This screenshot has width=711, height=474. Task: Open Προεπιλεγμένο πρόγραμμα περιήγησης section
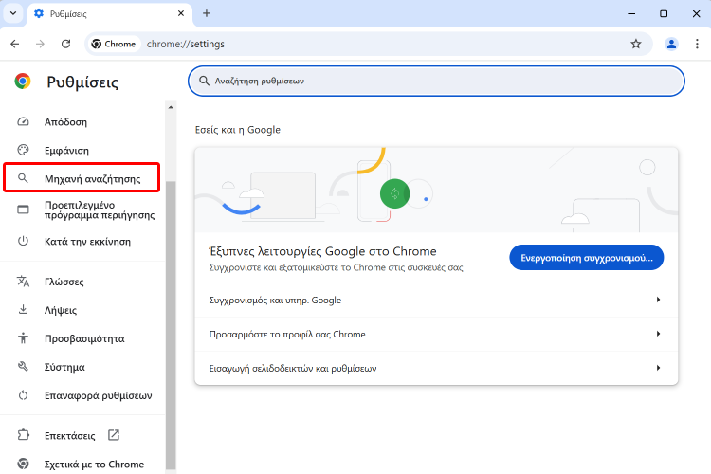tap(82, 210)
